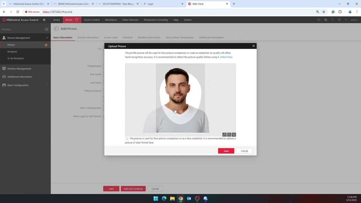361x203 pixels.
Task: Go back from Add Person page
Action: tap(56, 28)
